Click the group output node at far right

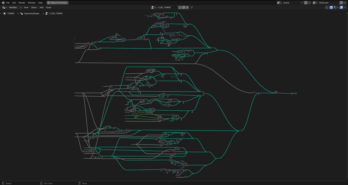click(296, 93)
